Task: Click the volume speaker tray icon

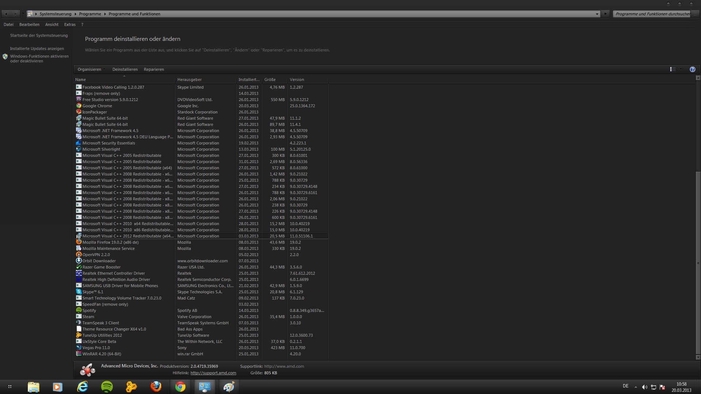Action: 644,387
